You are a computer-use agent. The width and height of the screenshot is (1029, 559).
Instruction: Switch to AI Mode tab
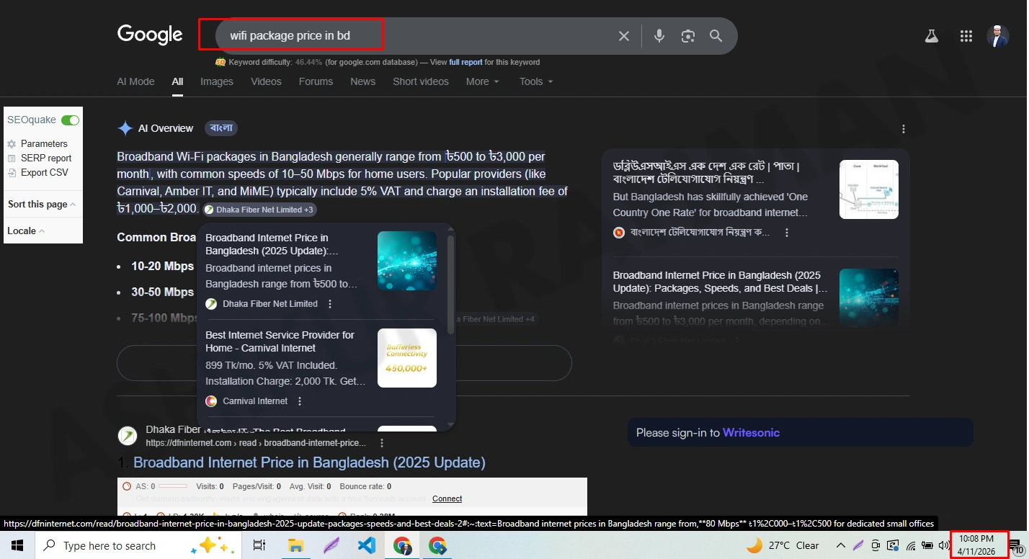pos(135,81)
